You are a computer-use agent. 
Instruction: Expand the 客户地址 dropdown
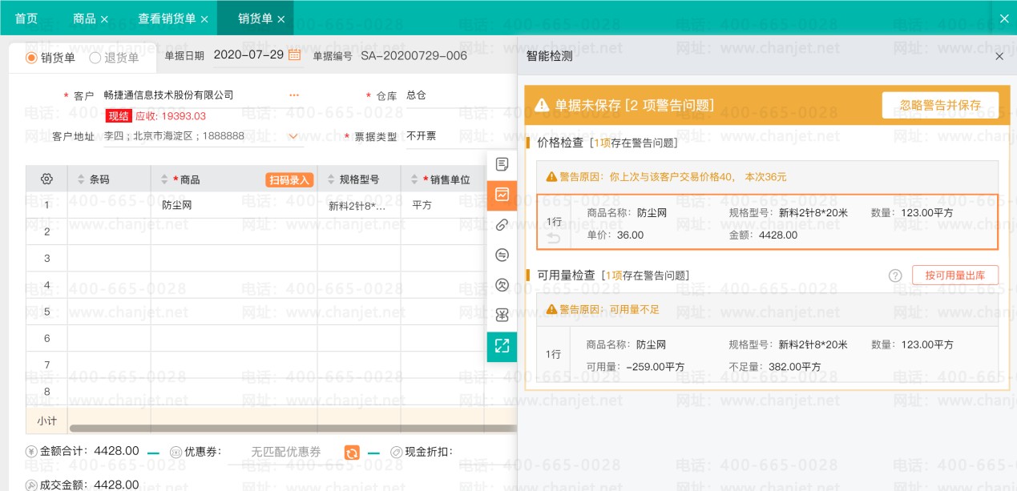coord(293,137)
